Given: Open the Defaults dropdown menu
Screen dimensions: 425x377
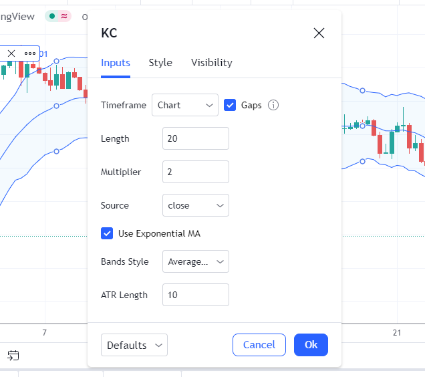Looking at the screenshot, I should [134, 345].
